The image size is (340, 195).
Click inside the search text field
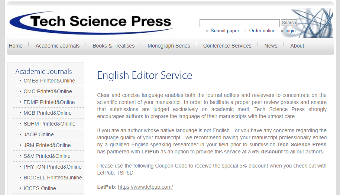(239, 23)
